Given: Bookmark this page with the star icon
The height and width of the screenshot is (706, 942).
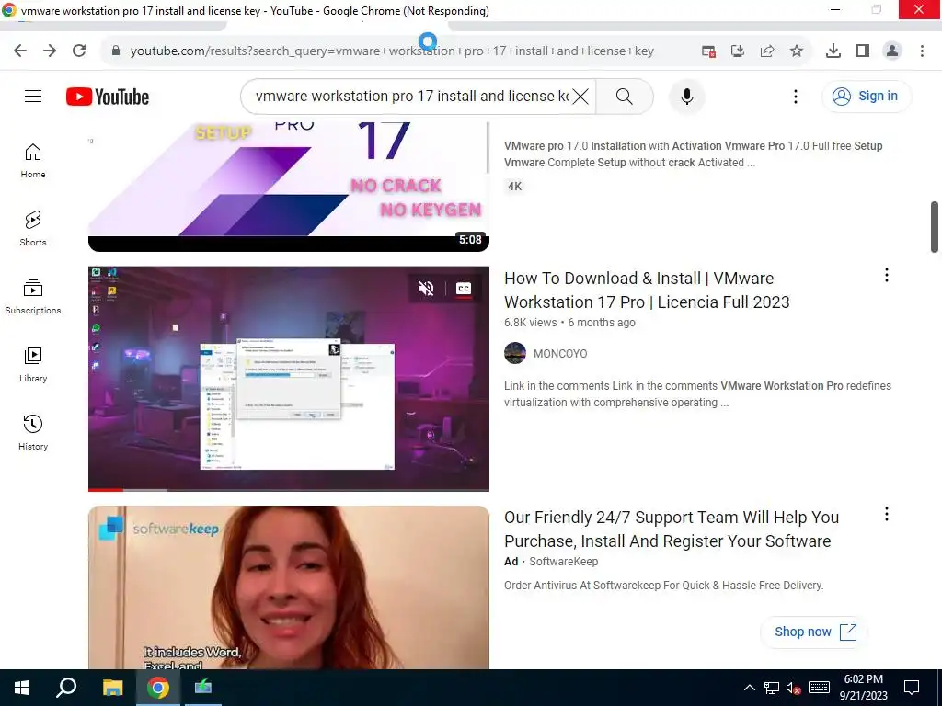Looking at the screenshot, I should pyautogui.click(x=797, y=51).
